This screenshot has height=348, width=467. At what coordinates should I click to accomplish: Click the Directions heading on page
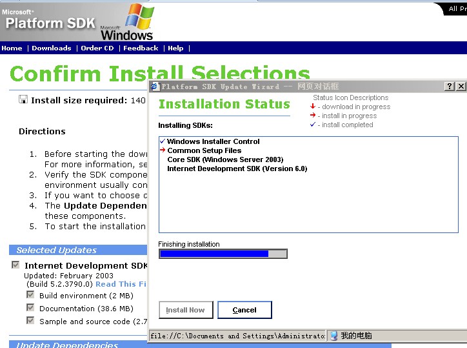click(x=42, y=131)
